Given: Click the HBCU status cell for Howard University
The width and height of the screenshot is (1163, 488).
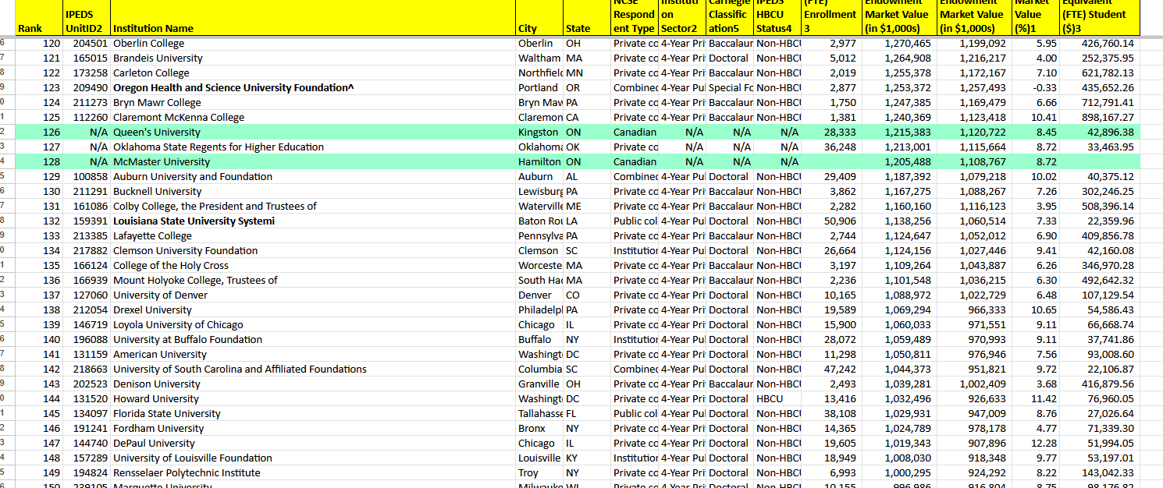Looking at the screenshot, I should pos(778,399).
